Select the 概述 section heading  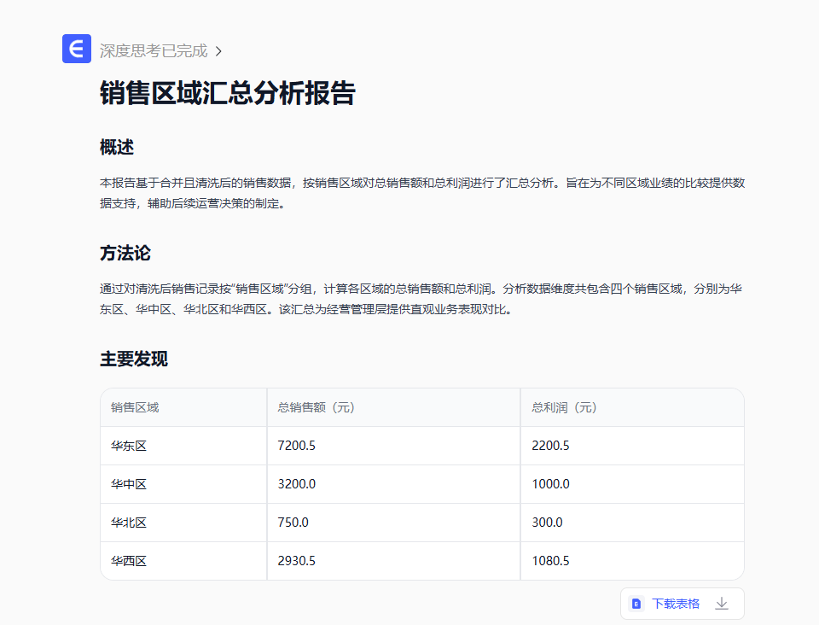117,147
